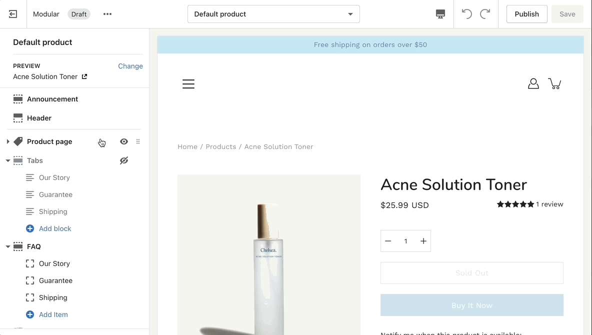Select the Guarantee block under Tabs
The height and width of the screenshot is (335, 592).
(x=55, y=194)
